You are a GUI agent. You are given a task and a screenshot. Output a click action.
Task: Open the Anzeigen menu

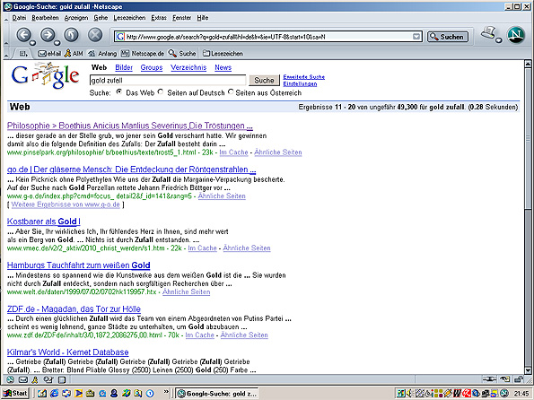[76, 18]
